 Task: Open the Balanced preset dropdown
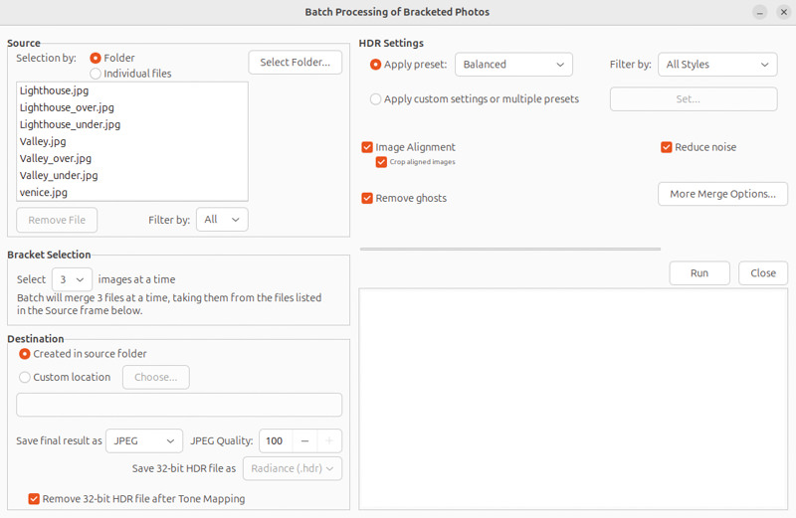[513, 65]
